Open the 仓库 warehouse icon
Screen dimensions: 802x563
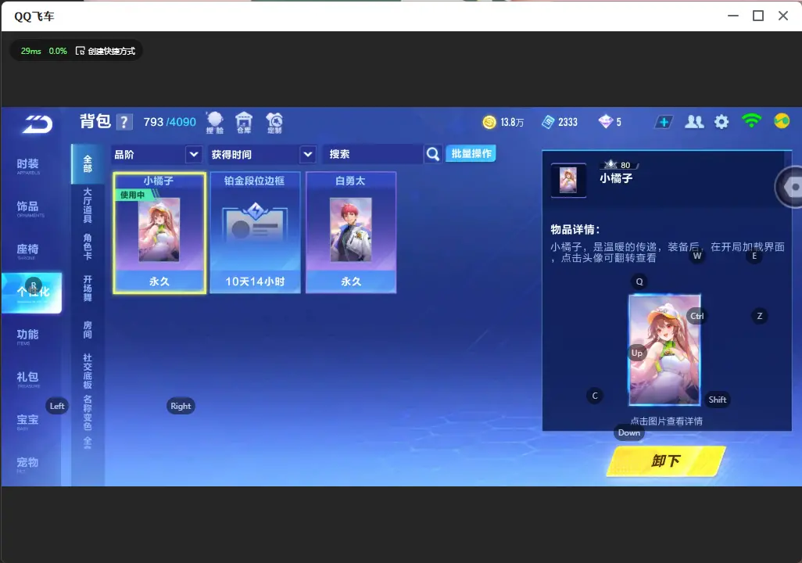244,123
